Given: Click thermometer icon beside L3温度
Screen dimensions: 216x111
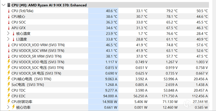Looking at the screenshot, I should click(13, 39).
